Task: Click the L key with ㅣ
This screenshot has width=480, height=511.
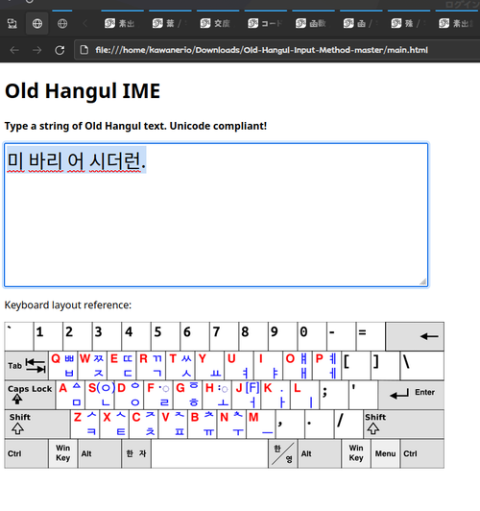Action: click(x=305, y=395)
